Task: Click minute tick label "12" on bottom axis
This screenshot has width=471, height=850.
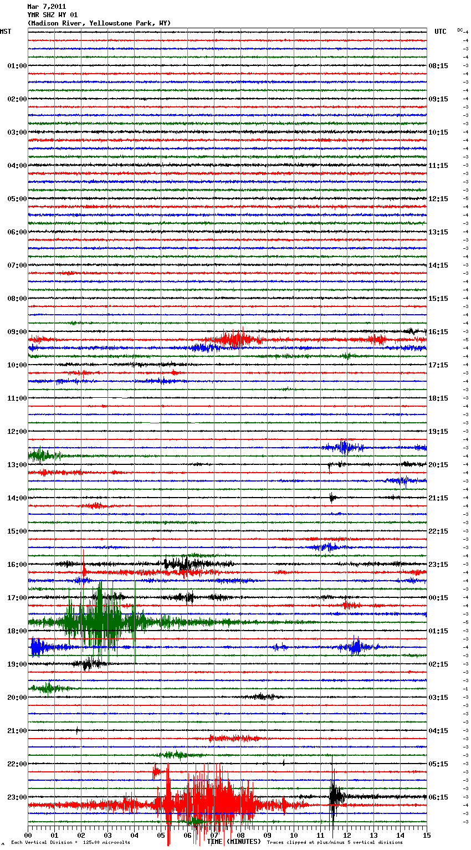Action: (347, 836)
